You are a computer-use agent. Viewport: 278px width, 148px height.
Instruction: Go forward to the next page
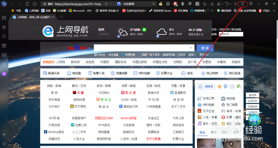[20, 4]
